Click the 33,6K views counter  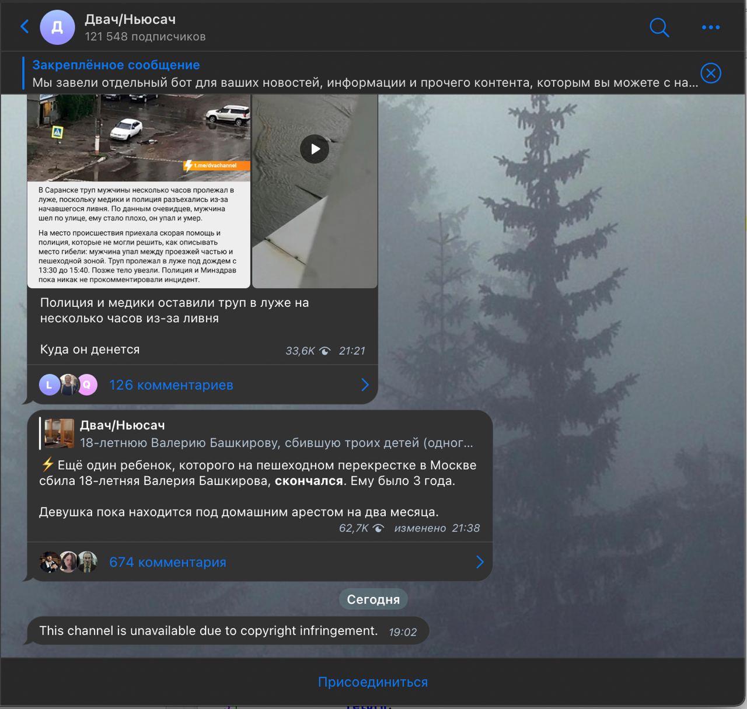click(x=308, y=351)
